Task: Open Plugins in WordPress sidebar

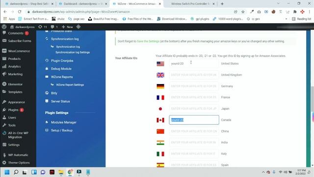Action: pyautogui.click(x=13, y=110)
